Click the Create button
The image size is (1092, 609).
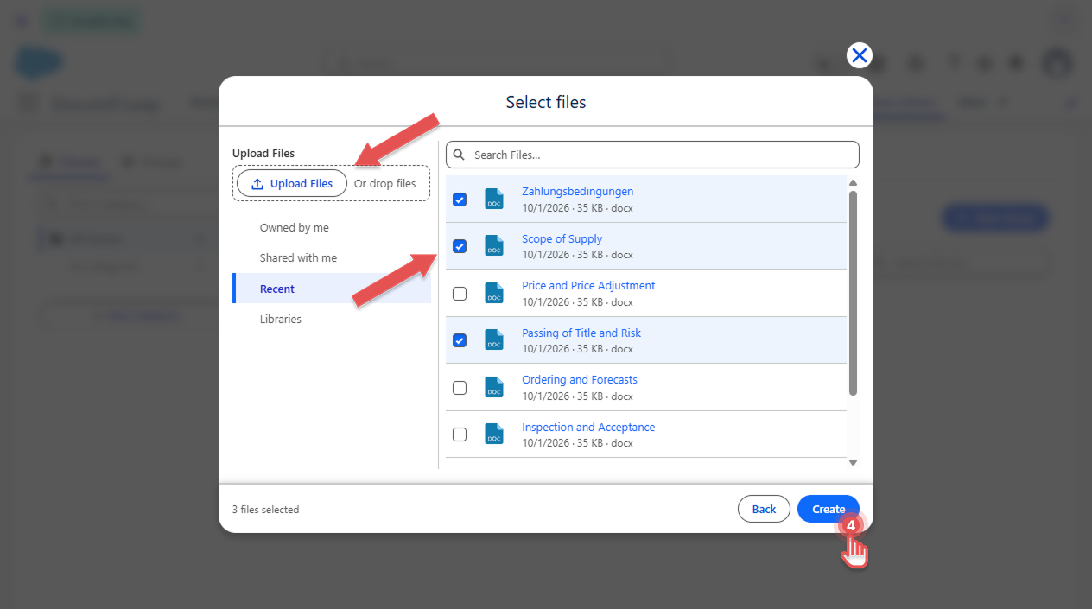pos(828,509)
